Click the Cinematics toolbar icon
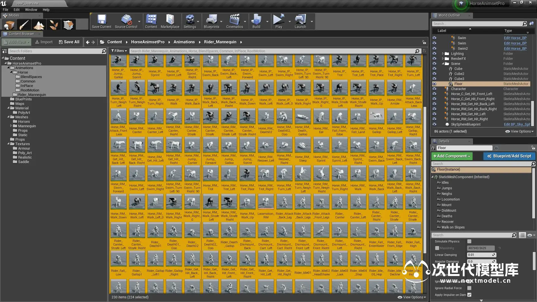Image resolution: width=537 pixels, height=302 pixels. pyautogui.click(x=234, y=21)
